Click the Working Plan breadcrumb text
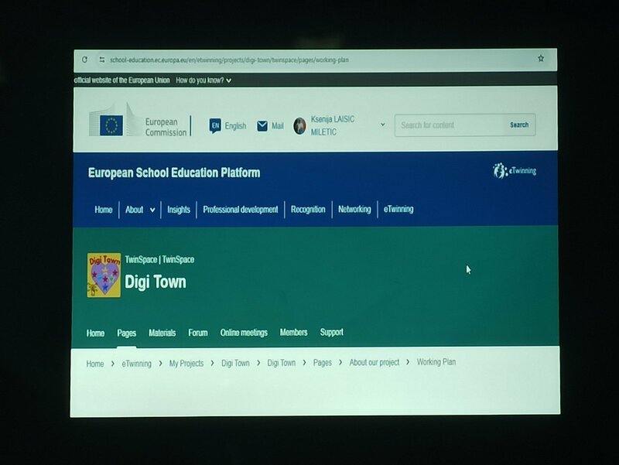This screenshot has height=465, width=619. click(436, 361)
